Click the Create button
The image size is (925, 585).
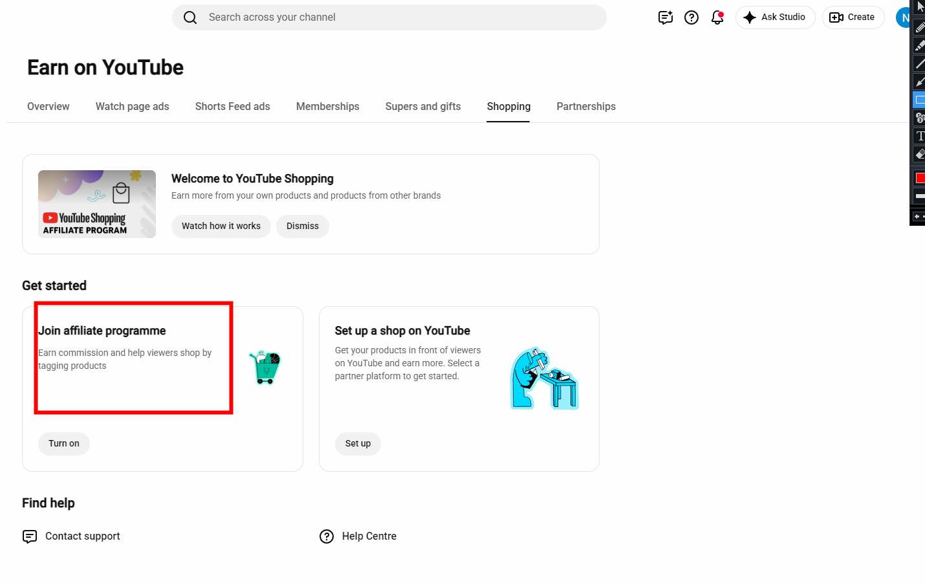tap(853, 17)
